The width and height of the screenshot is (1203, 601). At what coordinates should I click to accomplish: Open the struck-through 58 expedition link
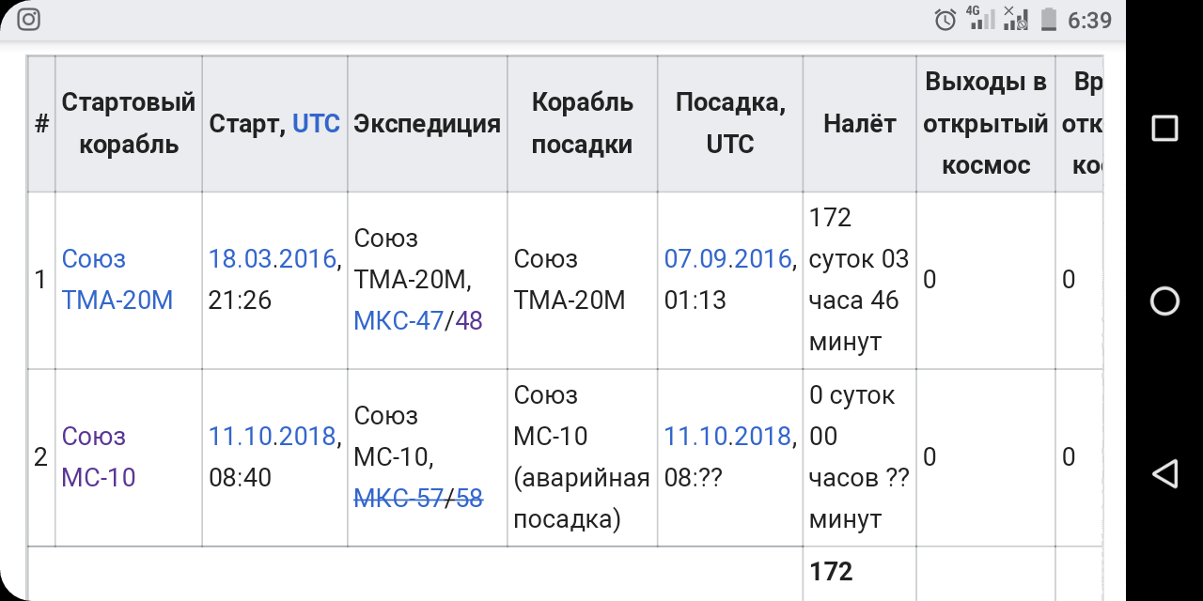[x=469, y=499]
